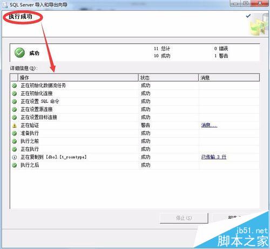Click the green icon beside 正在执行
The image size is (270, 249).
14,149
